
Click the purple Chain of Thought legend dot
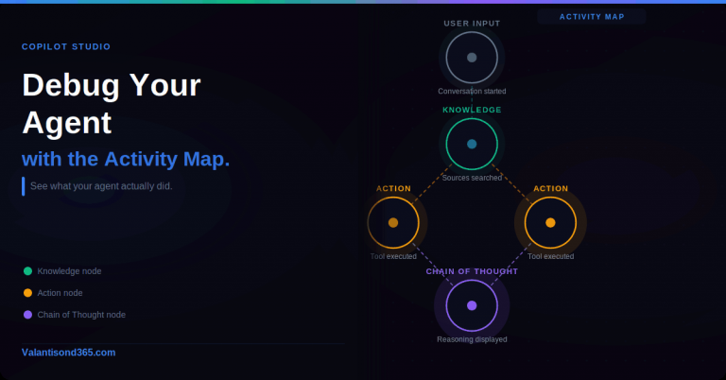tap(27, 315)
